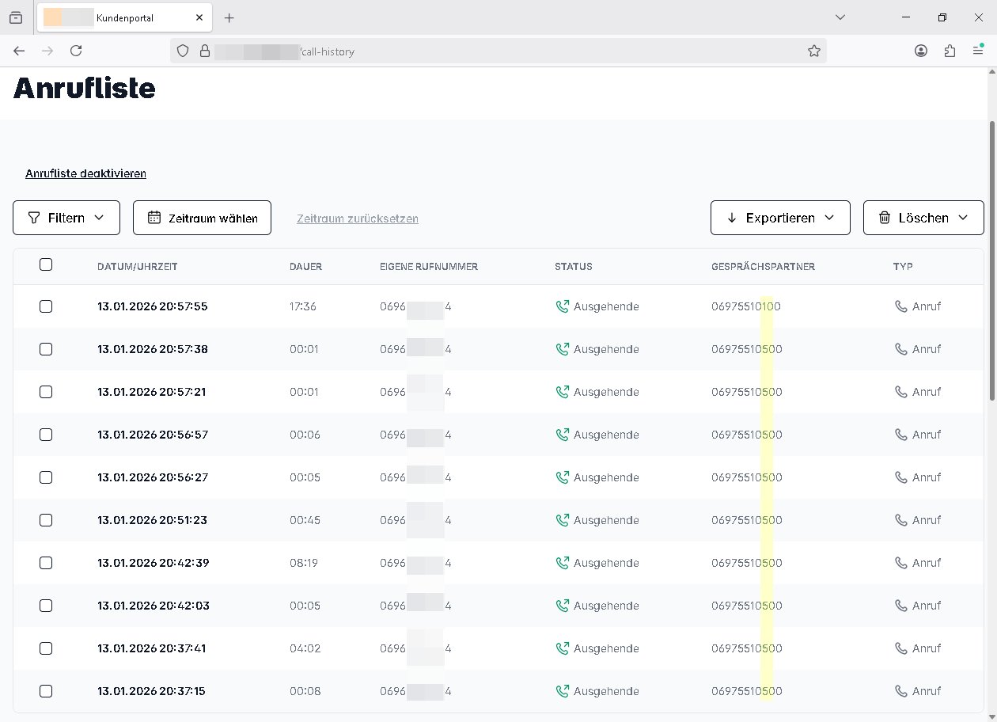Click the Anrufliste deaktivieren link
This screenshot has height=722, width=997.
pyautogui.click(x=85, y=173)
